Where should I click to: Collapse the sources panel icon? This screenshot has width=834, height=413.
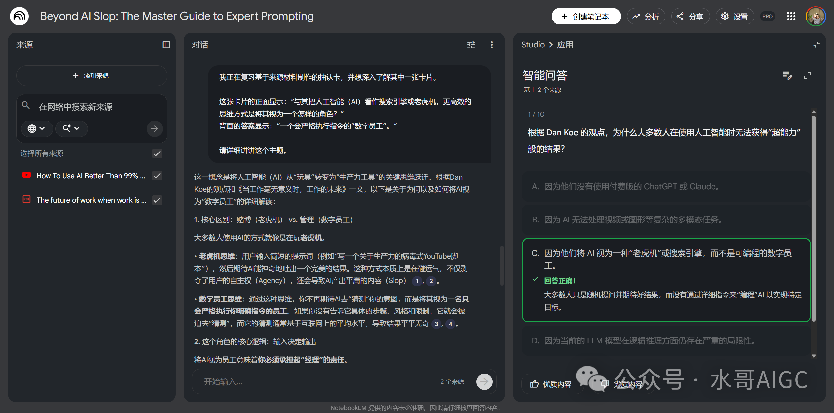click(x=166, y=45)
